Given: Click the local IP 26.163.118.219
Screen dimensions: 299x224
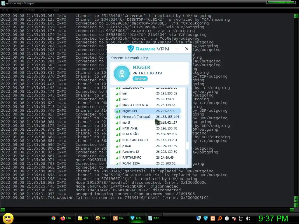Looking at the screenshot, I should (x=147, y=73).
